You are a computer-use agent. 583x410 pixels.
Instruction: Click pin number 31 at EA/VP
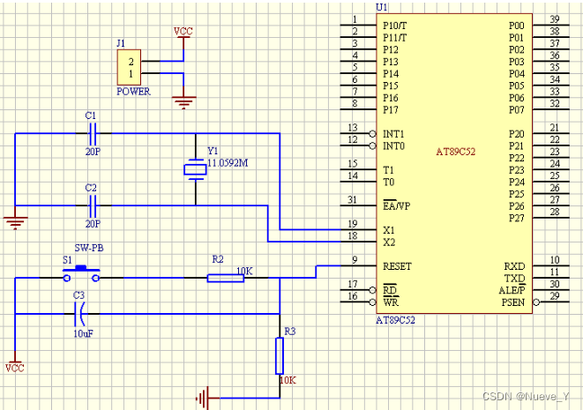pyautogui.click(x=353, y=199)
